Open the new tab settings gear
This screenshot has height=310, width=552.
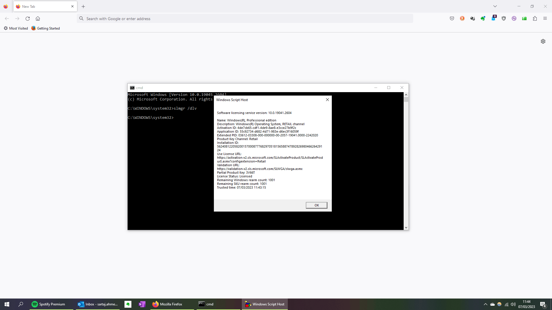point(543,41)
